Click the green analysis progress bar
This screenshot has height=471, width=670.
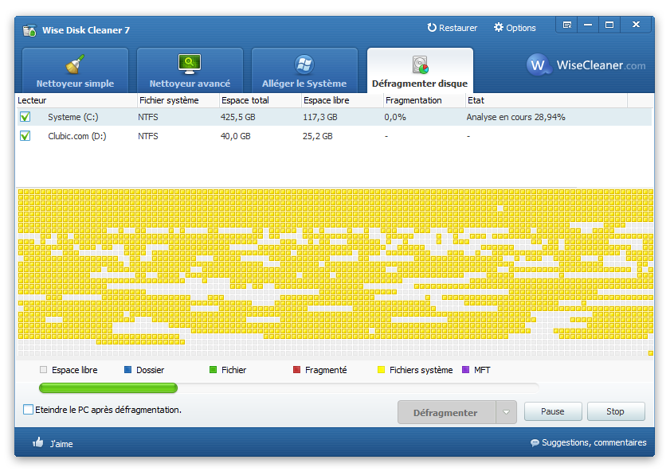(x=108, y=388)
